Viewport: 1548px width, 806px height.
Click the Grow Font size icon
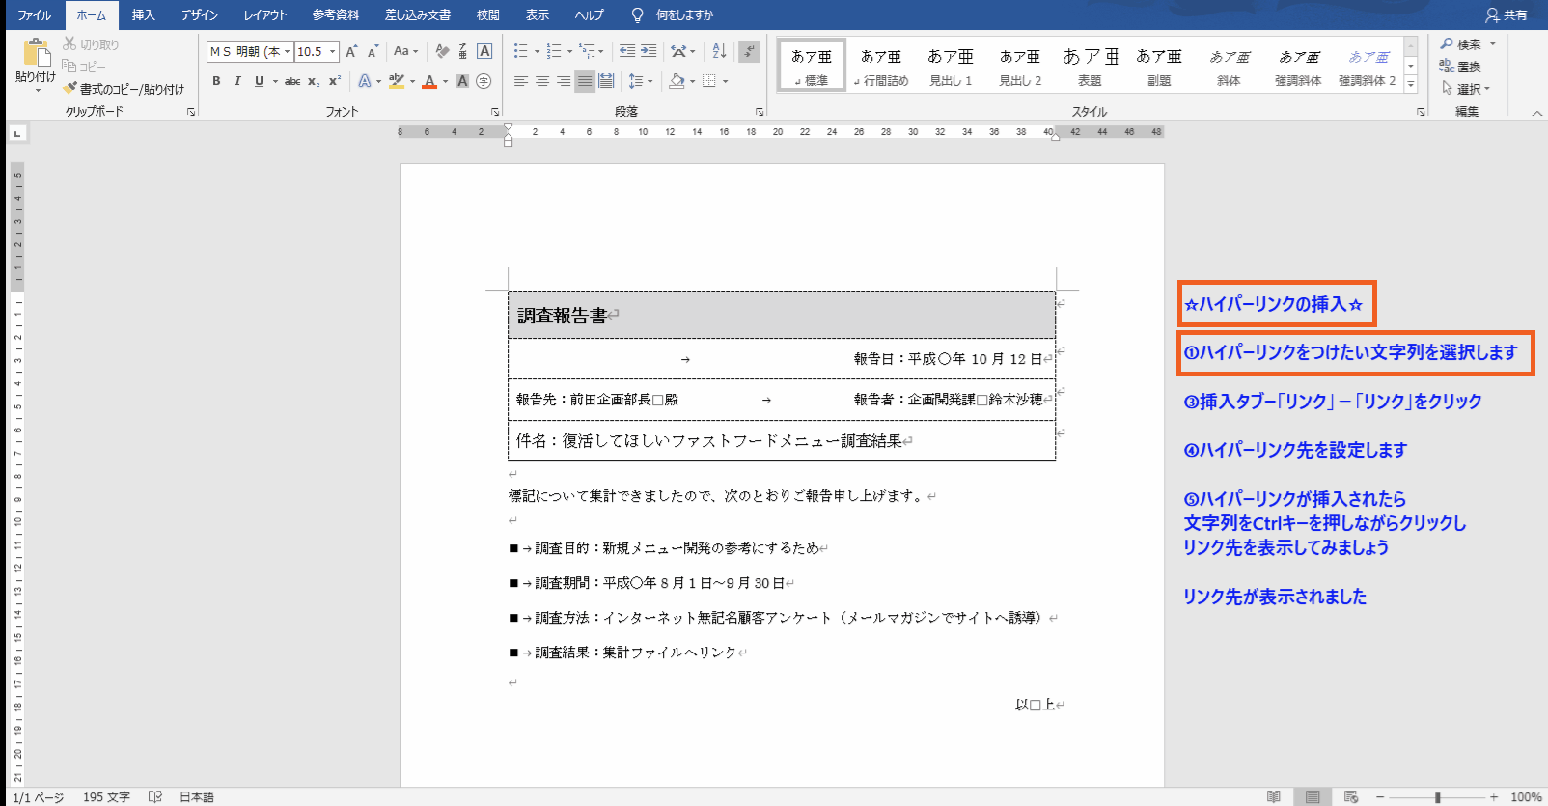351,51
